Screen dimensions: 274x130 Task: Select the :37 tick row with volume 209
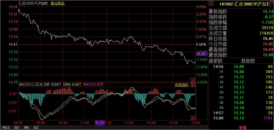[241, 72]
